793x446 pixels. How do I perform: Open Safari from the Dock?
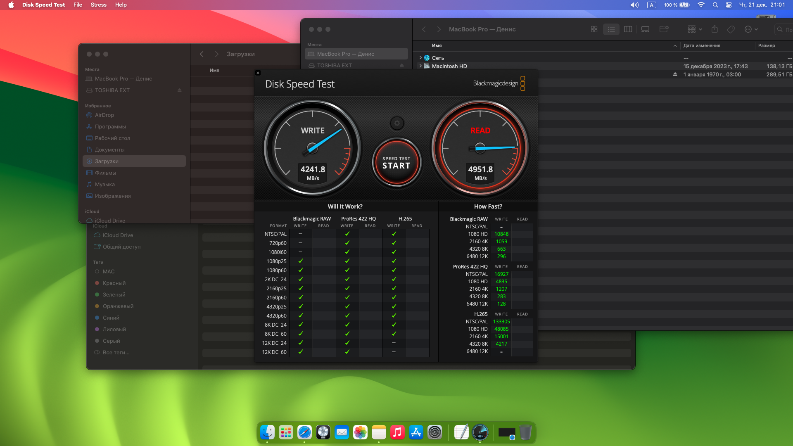point(304,432)
